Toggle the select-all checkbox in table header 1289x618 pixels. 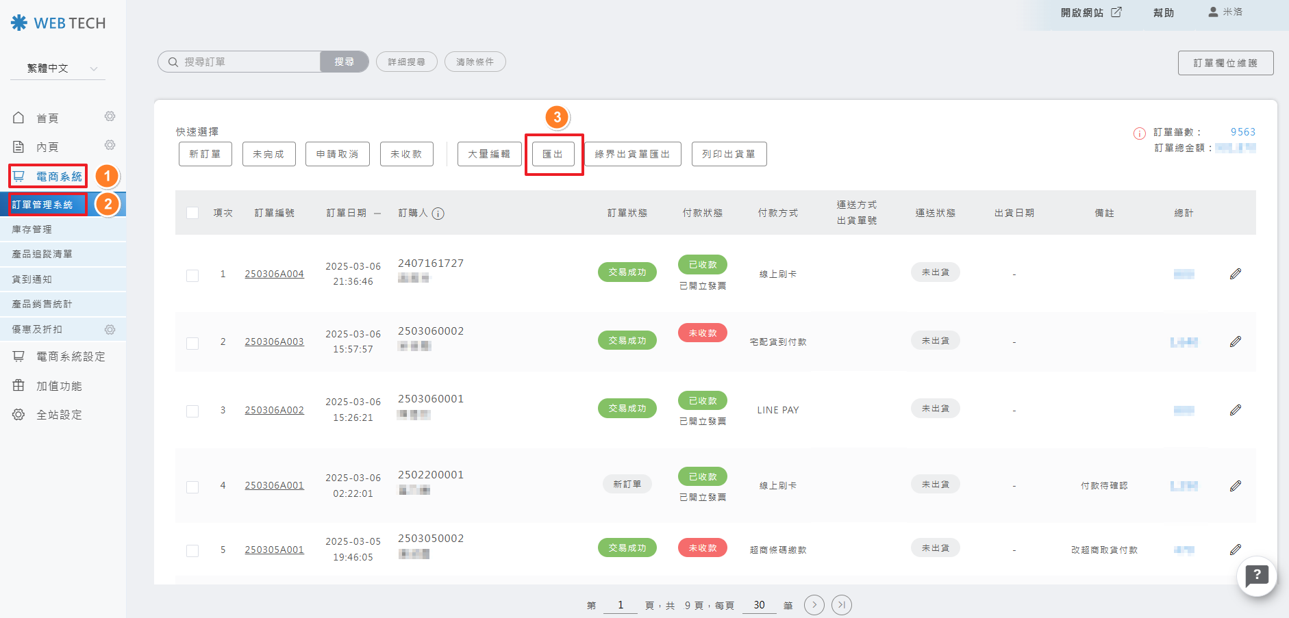pyautogui.click(x=192, y=214)
